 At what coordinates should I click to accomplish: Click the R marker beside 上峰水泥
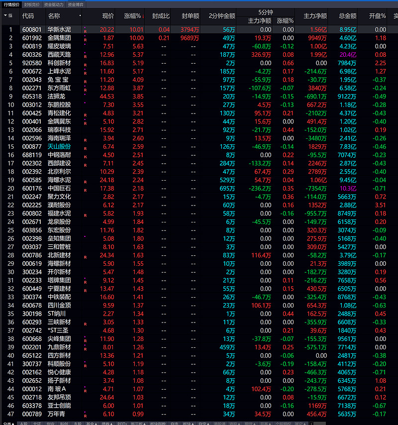coord(86,73)
